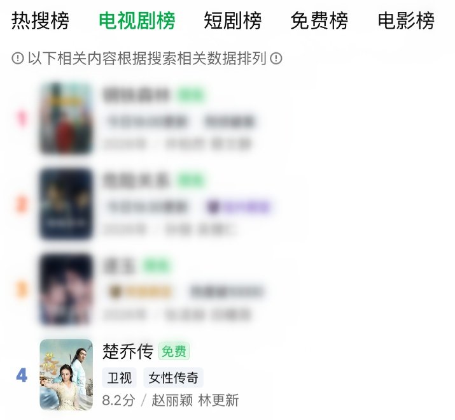Viewport: 455px width, 420px height.
Task: Click actor name 林更新
Action: coord(218,400)
